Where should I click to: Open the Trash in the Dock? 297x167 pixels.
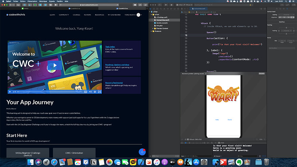point(266,162)
